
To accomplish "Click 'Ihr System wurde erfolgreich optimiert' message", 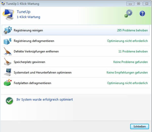I will click(45, 100).
